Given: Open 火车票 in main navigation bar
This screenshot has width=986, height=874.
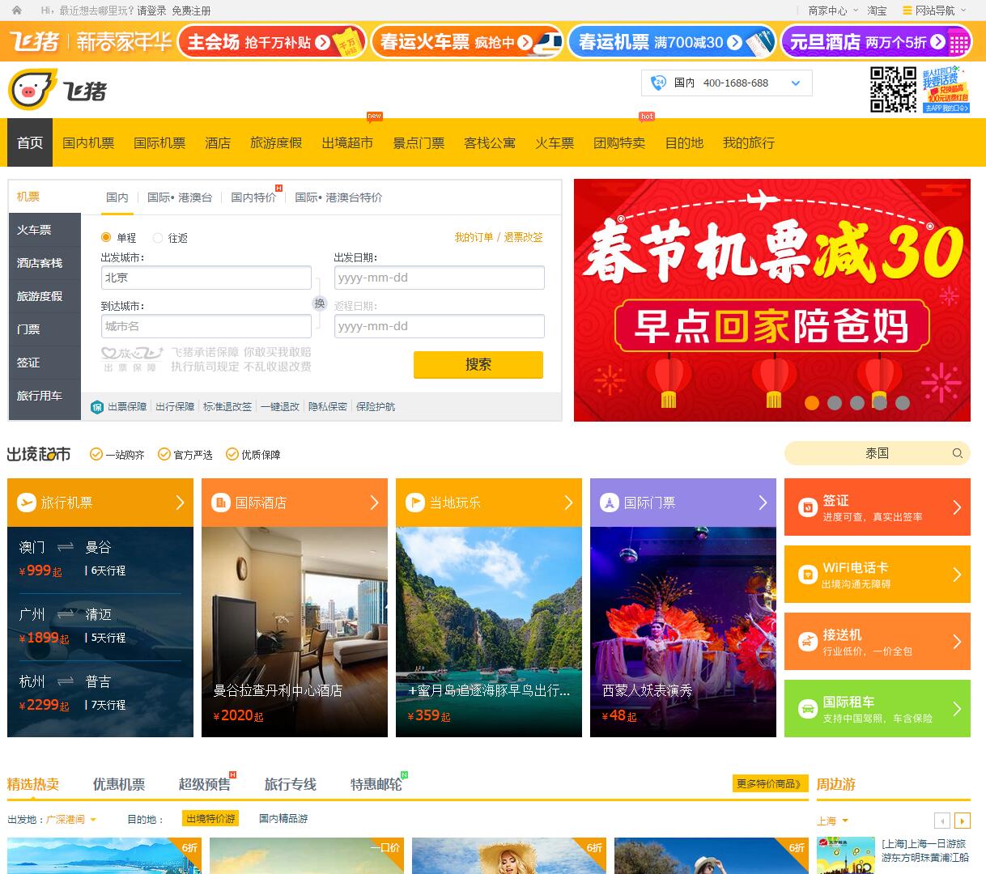Looking at the screenshot, I should pos(555,142).
